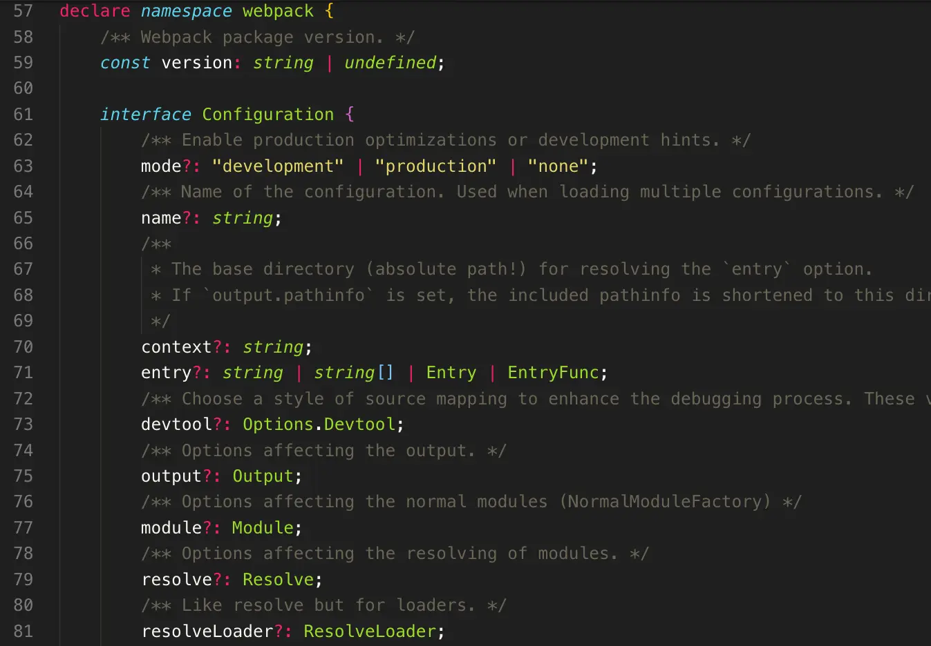Click the 'Output' type on line 75

tap(263, 476)
